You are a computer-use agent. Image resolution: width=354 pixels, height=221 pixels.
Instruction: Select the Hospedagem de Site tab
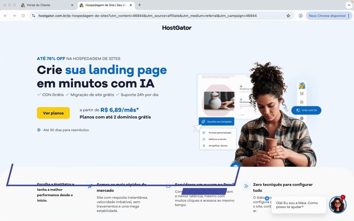(106, 5)
